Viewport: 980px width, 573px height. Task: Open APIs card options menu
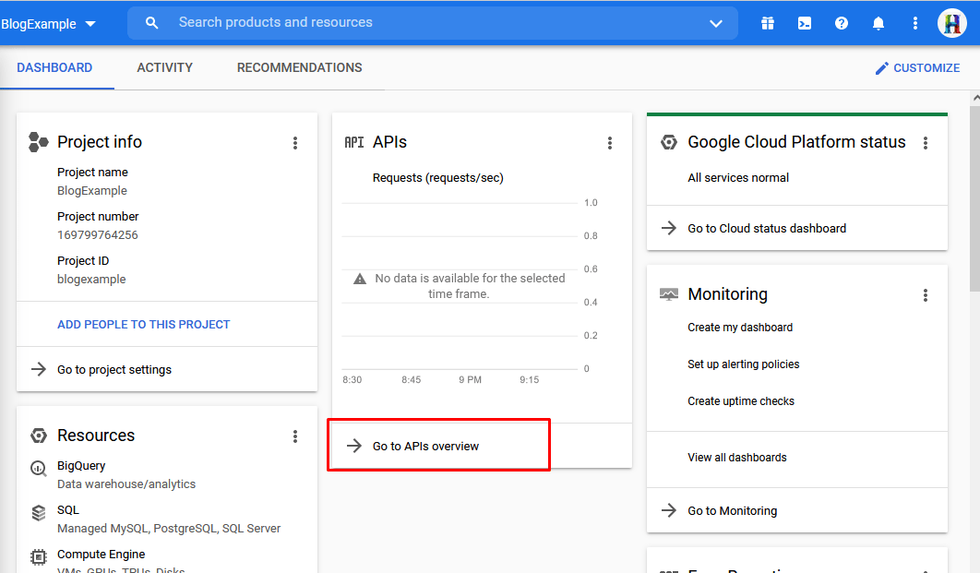pyautogui.click(x=610, y=143)
